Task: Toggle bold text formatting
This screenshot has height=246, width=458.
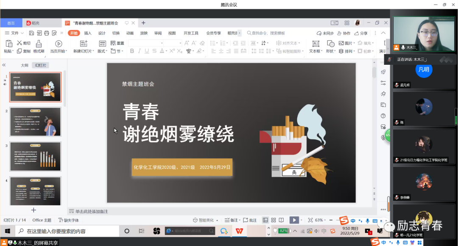Action: tap(132, 51)
